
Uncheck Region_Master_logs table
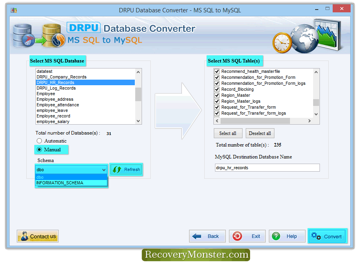point(217,101)
